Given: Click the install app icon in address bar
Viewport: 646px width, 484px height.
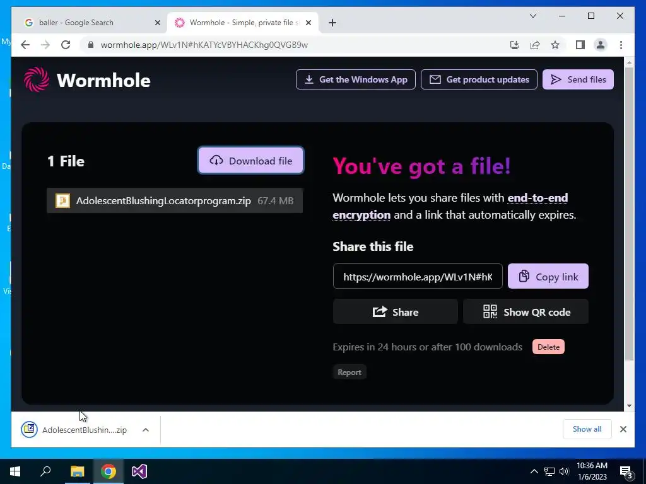Looking at the screenshot, I should tap(515, 45).
